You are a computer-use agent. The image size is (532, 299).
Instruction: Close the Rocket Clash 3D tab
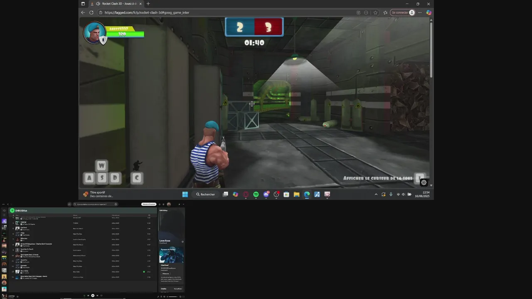(140, 4)
